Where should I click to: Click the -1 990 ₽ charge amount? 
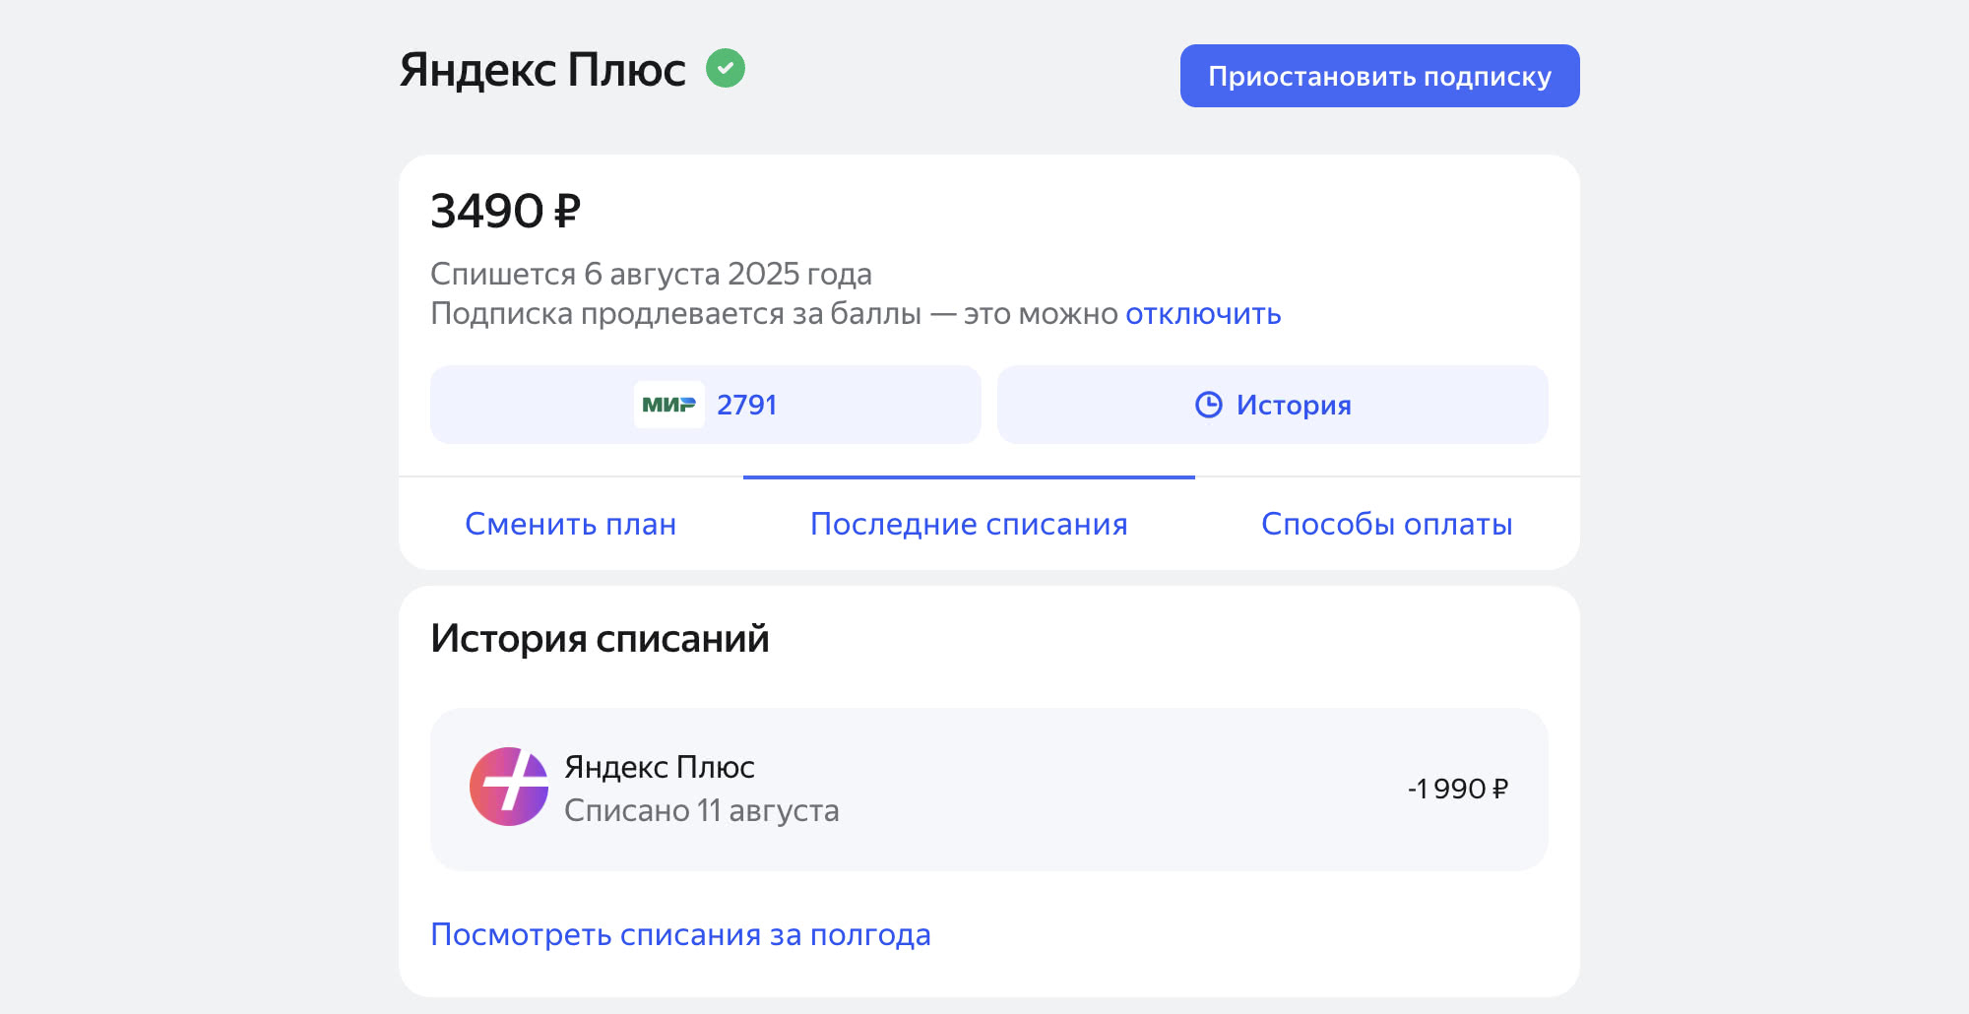[1458, 789]
